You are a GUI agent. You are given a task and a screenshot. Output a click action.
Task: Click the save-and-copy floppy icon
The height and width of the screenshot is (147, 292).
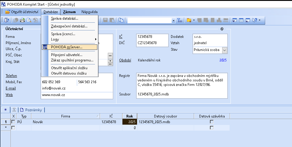point(112,20)
